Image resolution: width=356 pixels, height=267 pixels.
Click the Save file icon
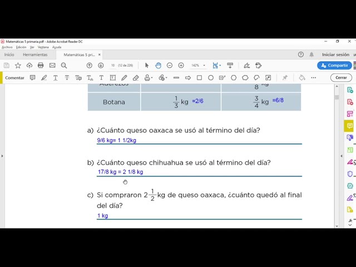(x=7, y=66)
